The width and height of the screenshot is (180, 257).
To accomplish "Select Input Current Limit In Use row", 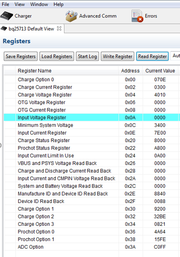I will [91, 155].
